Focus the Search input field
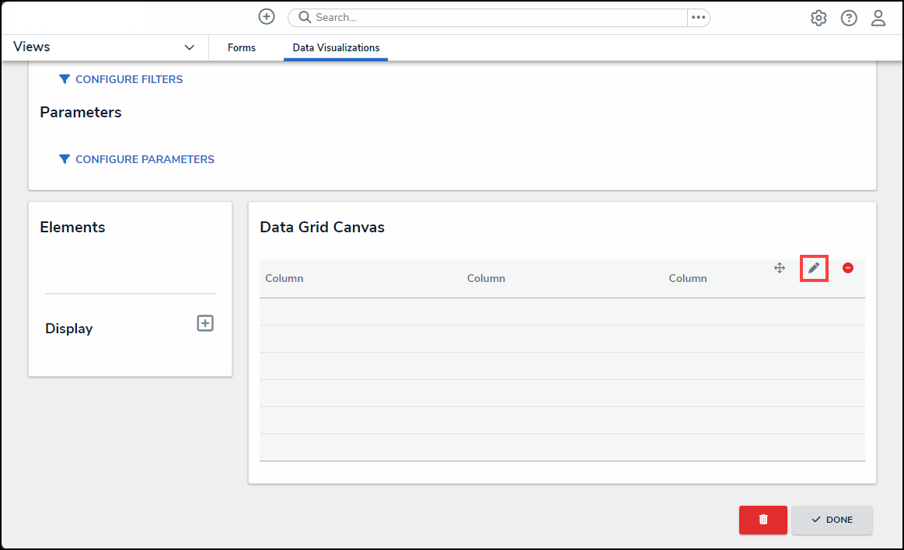This screenshot has width=904, height=550. tap(497, 17)
